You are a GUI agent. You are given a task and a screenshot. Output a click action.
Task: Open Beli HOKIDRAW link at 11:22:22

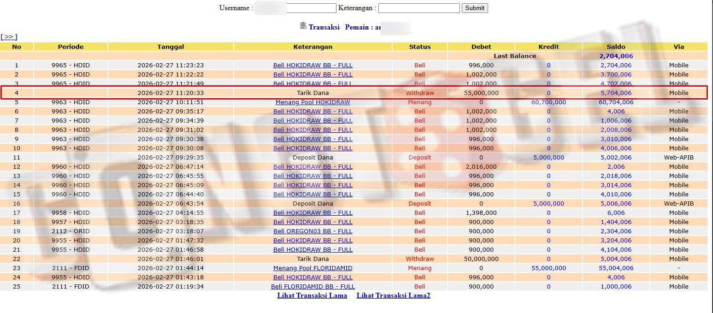click(x=312, y=74)
